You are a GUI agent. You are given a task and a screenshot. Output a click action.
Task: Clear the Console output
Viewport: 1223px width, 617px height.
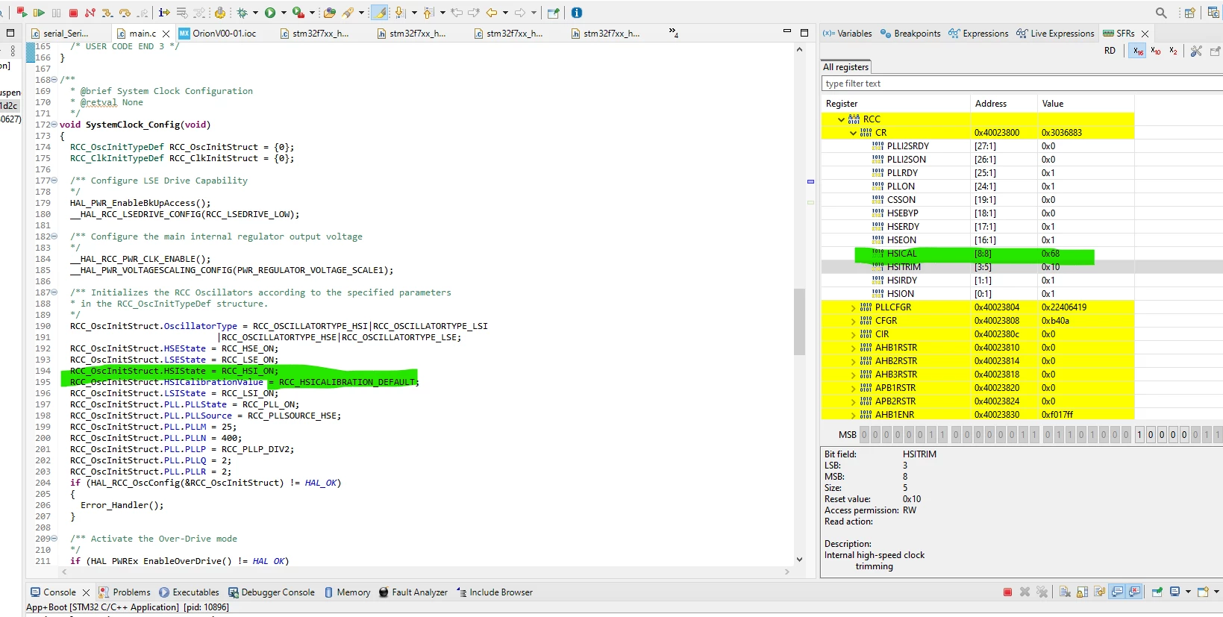tap(1065, 592)
